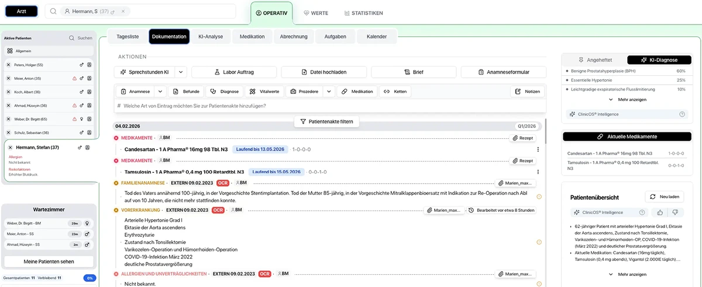Switch to OPERATIV main tab
Screen dimensions: 702x287
click(x=272, y=13)
